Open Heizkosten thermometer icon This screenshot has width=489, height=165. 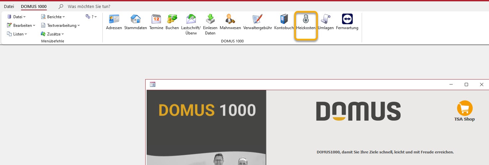click(x=306, y=19)
